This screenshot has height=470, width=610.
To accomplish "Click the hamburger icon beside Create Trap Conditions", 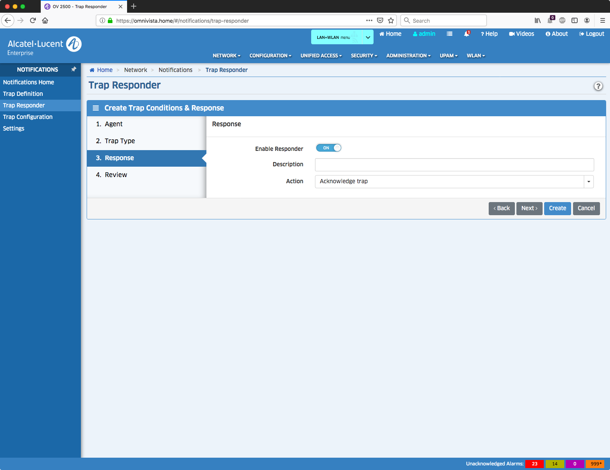I will [x=96, y=108].
